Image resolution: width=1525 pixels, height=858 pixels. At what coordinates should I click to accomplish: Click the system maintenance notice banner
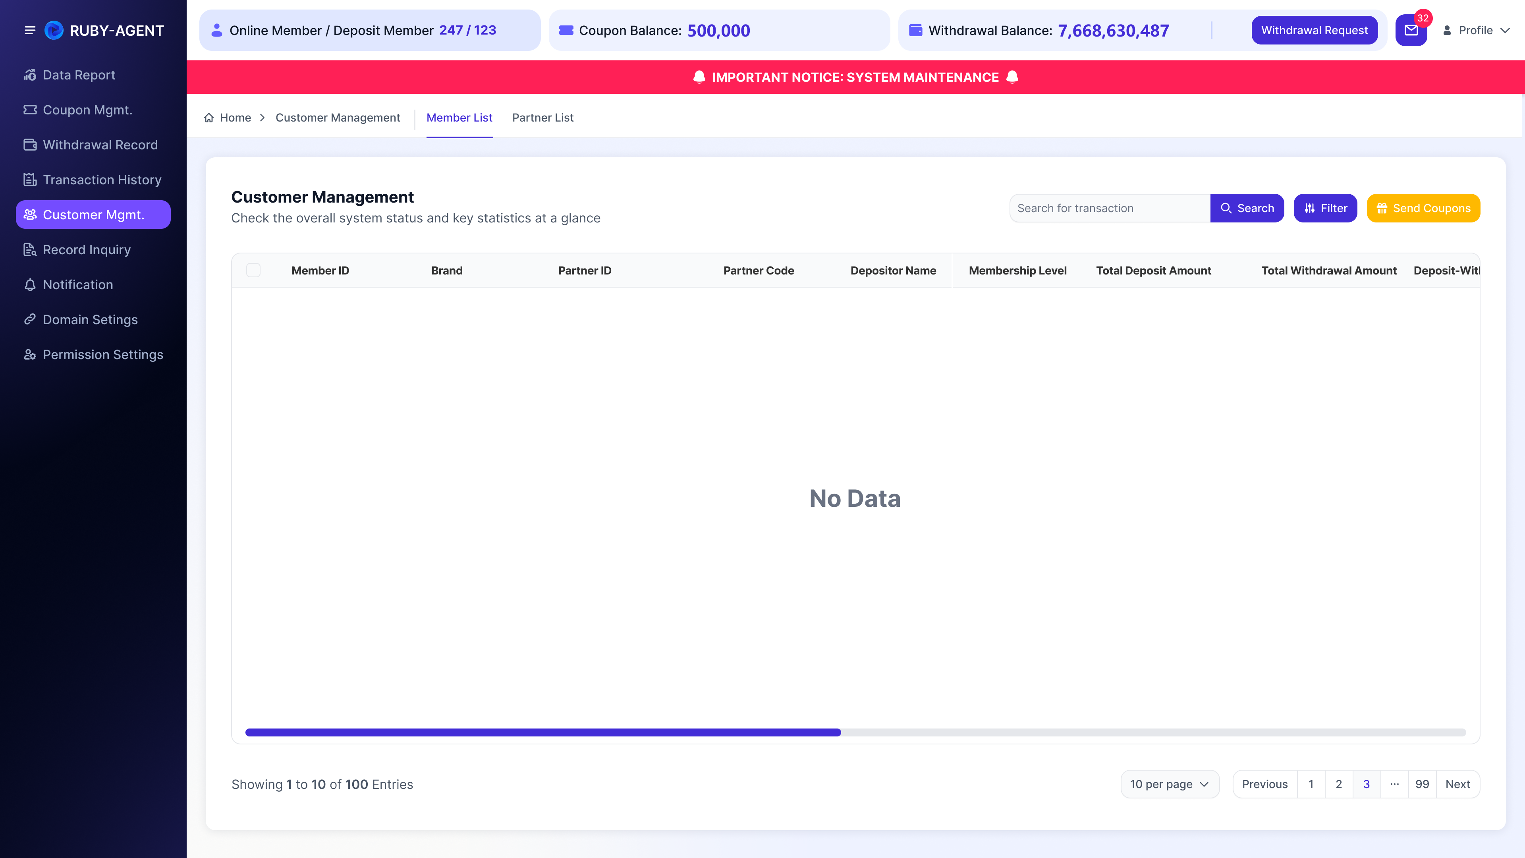click(855, 77)
